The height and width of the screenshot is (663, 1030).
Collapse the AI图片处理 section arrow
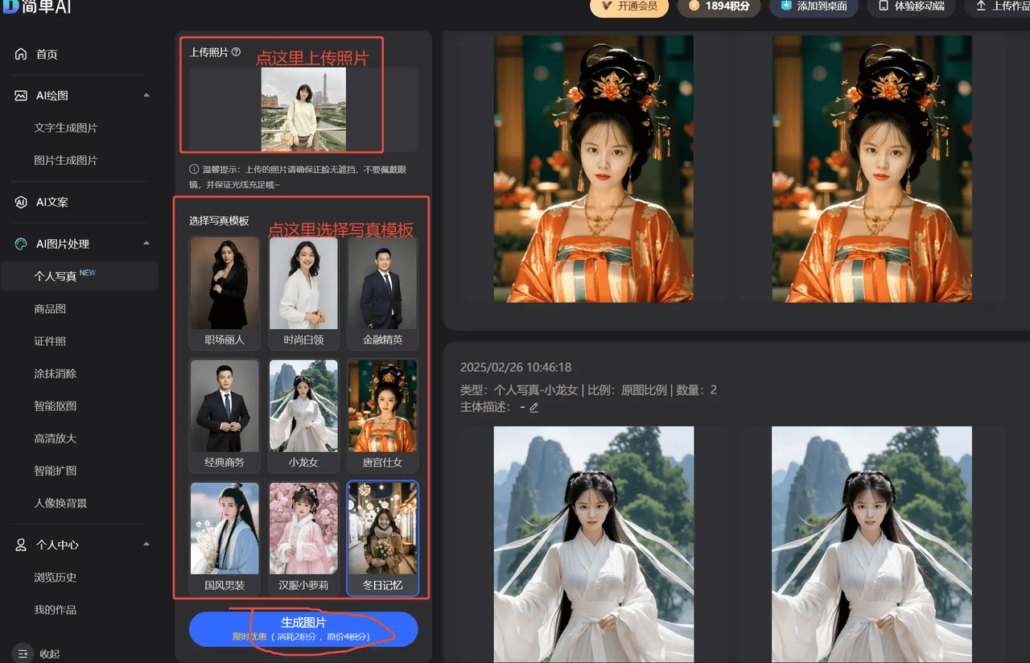tap(146, 244)
